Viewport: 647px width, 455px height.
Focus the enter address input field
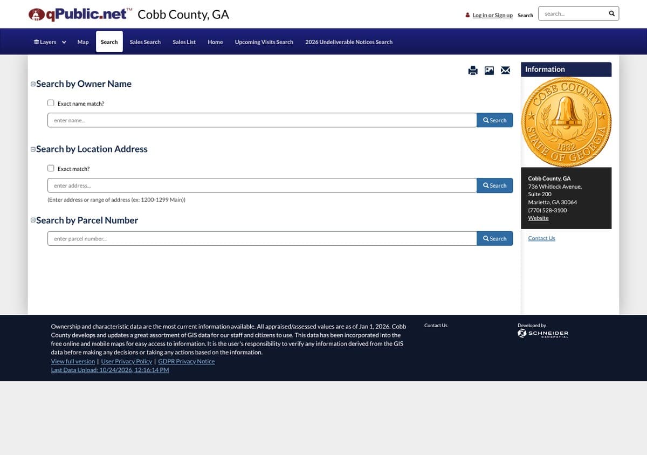pos(262,185)
